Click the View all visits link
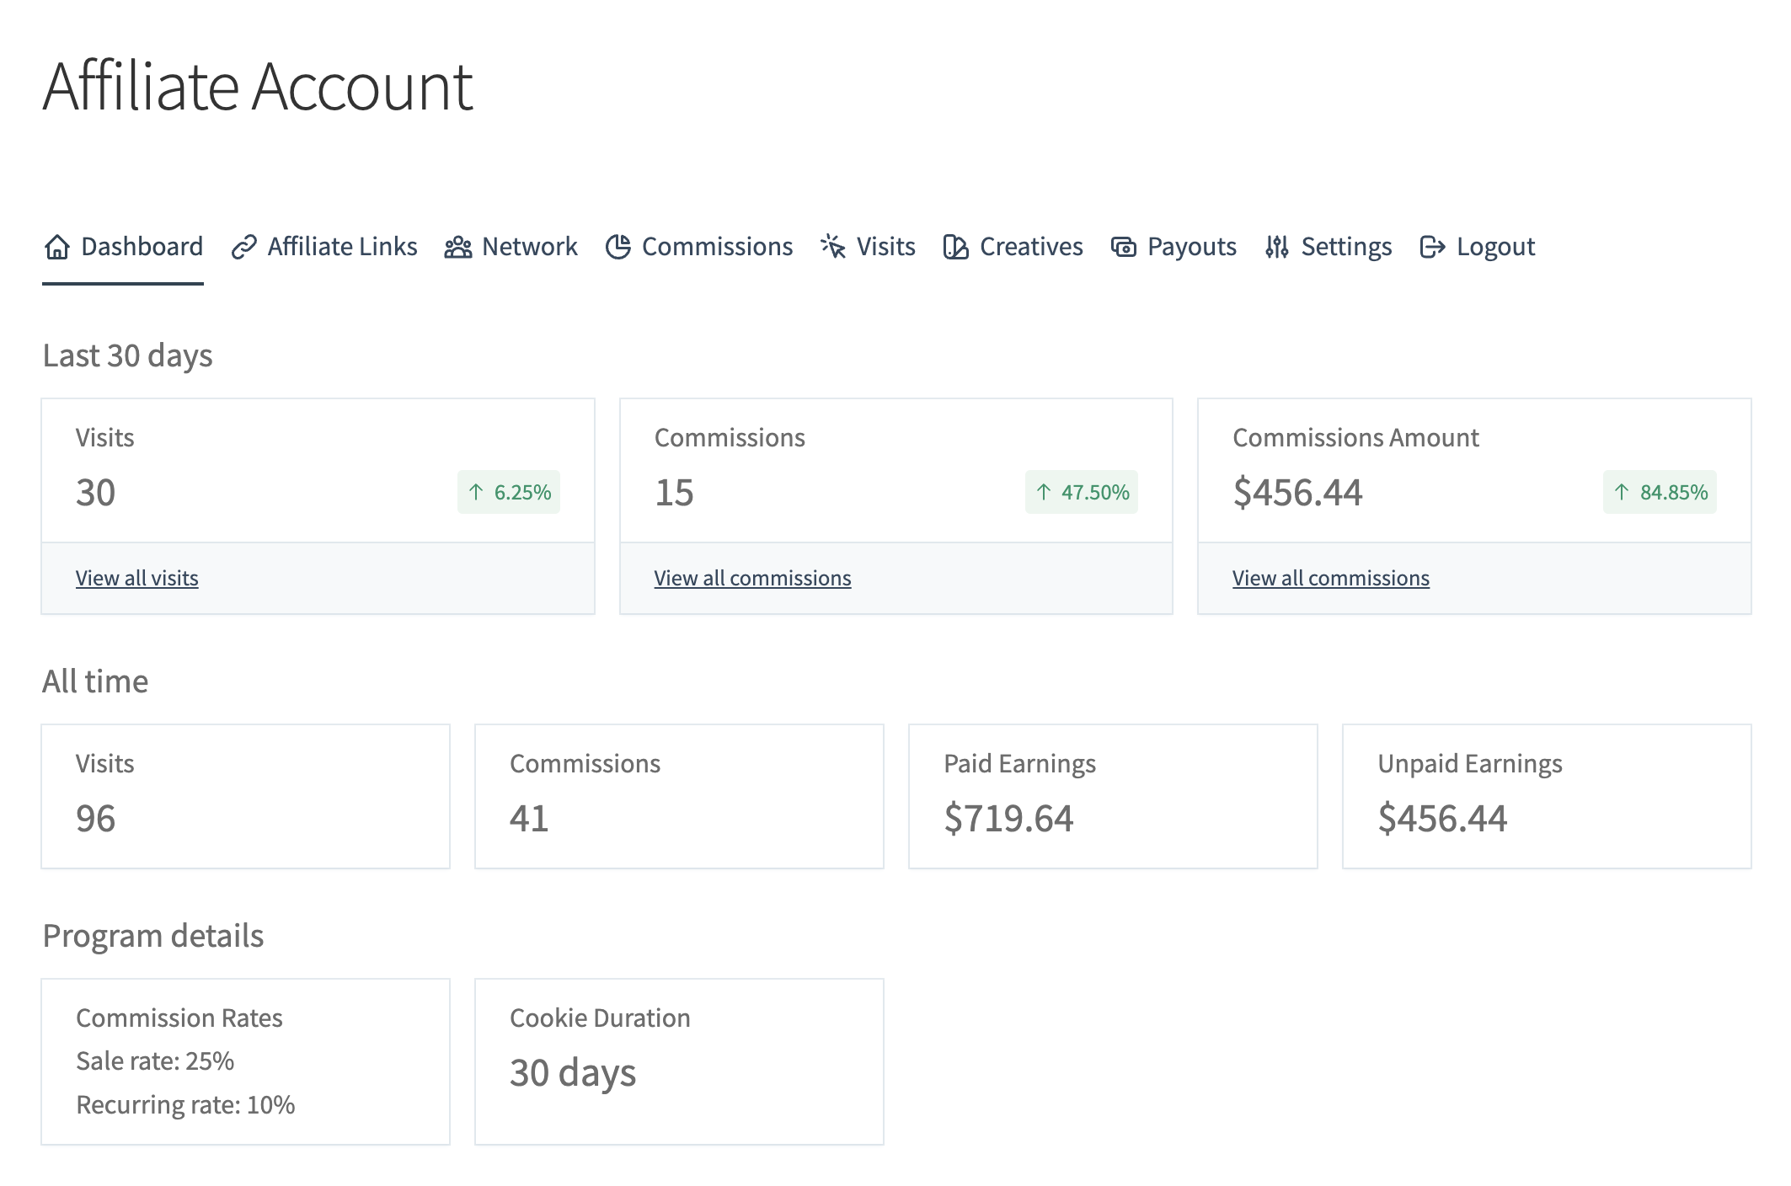The height and width of the screenshot is (1186, 1791). (137, 578)
